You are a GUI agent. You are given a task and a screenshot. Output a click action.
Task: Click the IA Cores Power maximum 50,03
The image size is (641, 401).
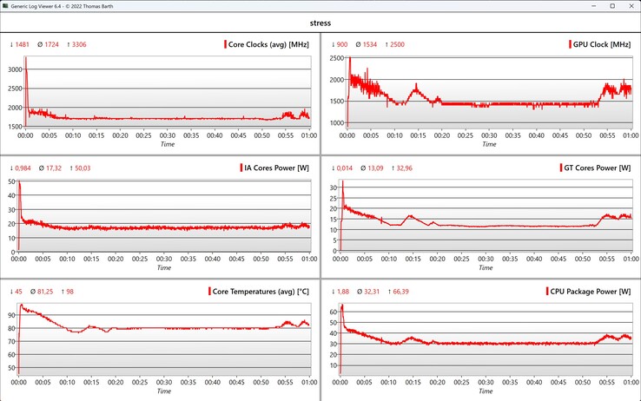[76, 168]
